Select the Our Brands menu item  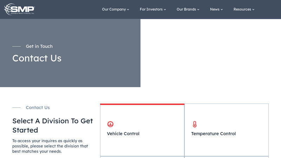coord(186,9)
